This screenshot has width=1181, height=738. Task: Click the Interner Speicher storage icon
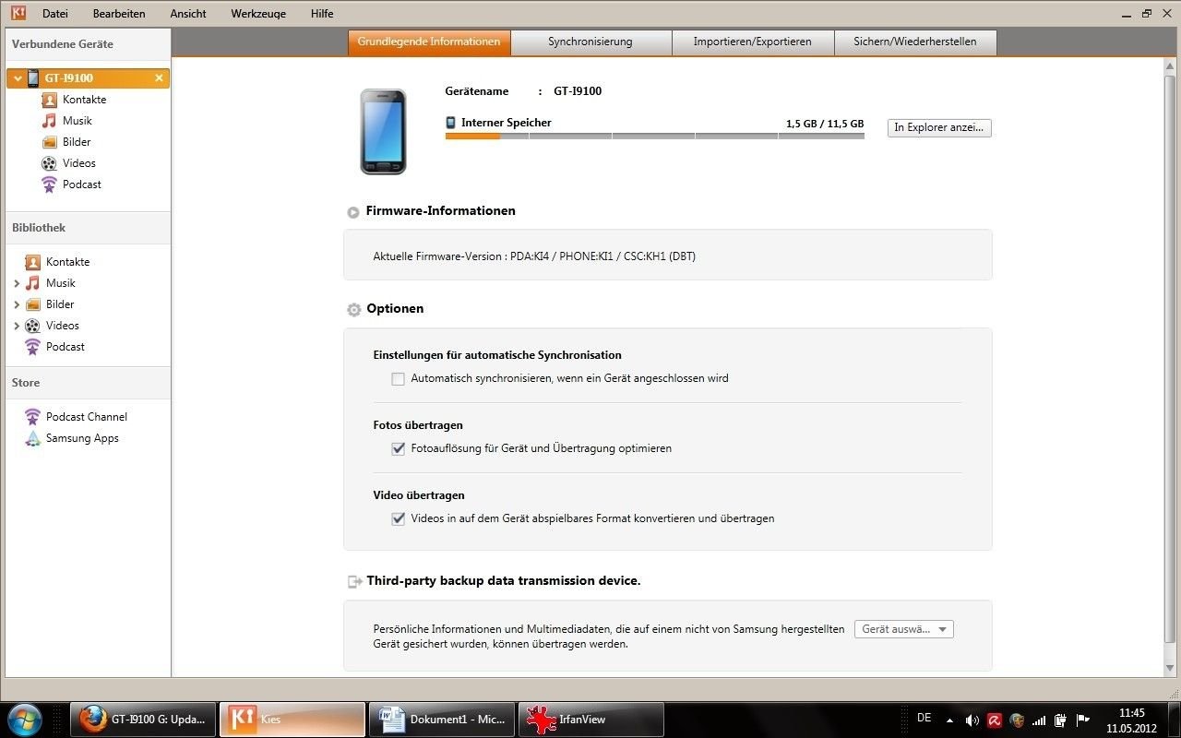point(451,123)
